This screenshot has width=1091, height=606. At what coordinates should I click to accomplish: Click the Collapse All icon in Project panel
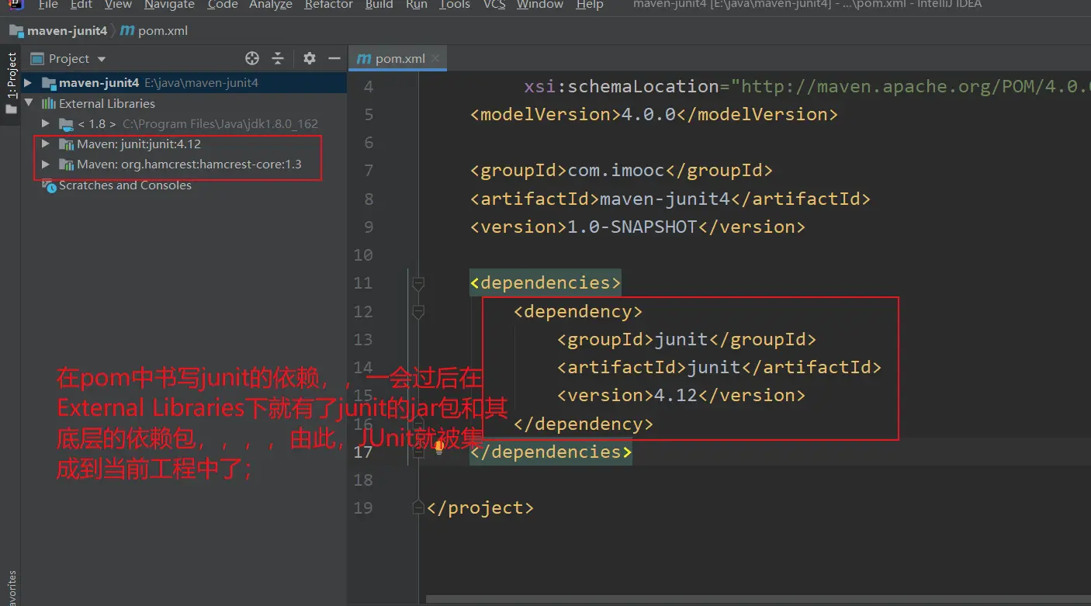point(278,59)
